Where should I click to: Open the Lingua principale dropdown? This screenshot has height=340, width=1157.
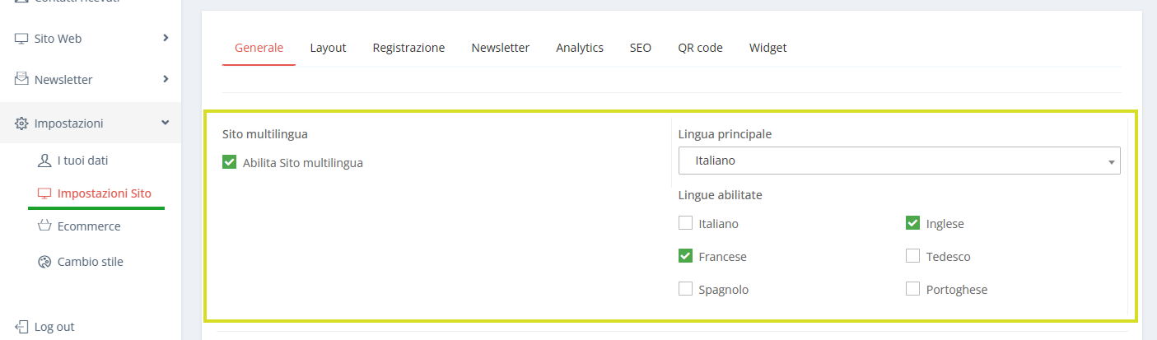coord(899,161)
